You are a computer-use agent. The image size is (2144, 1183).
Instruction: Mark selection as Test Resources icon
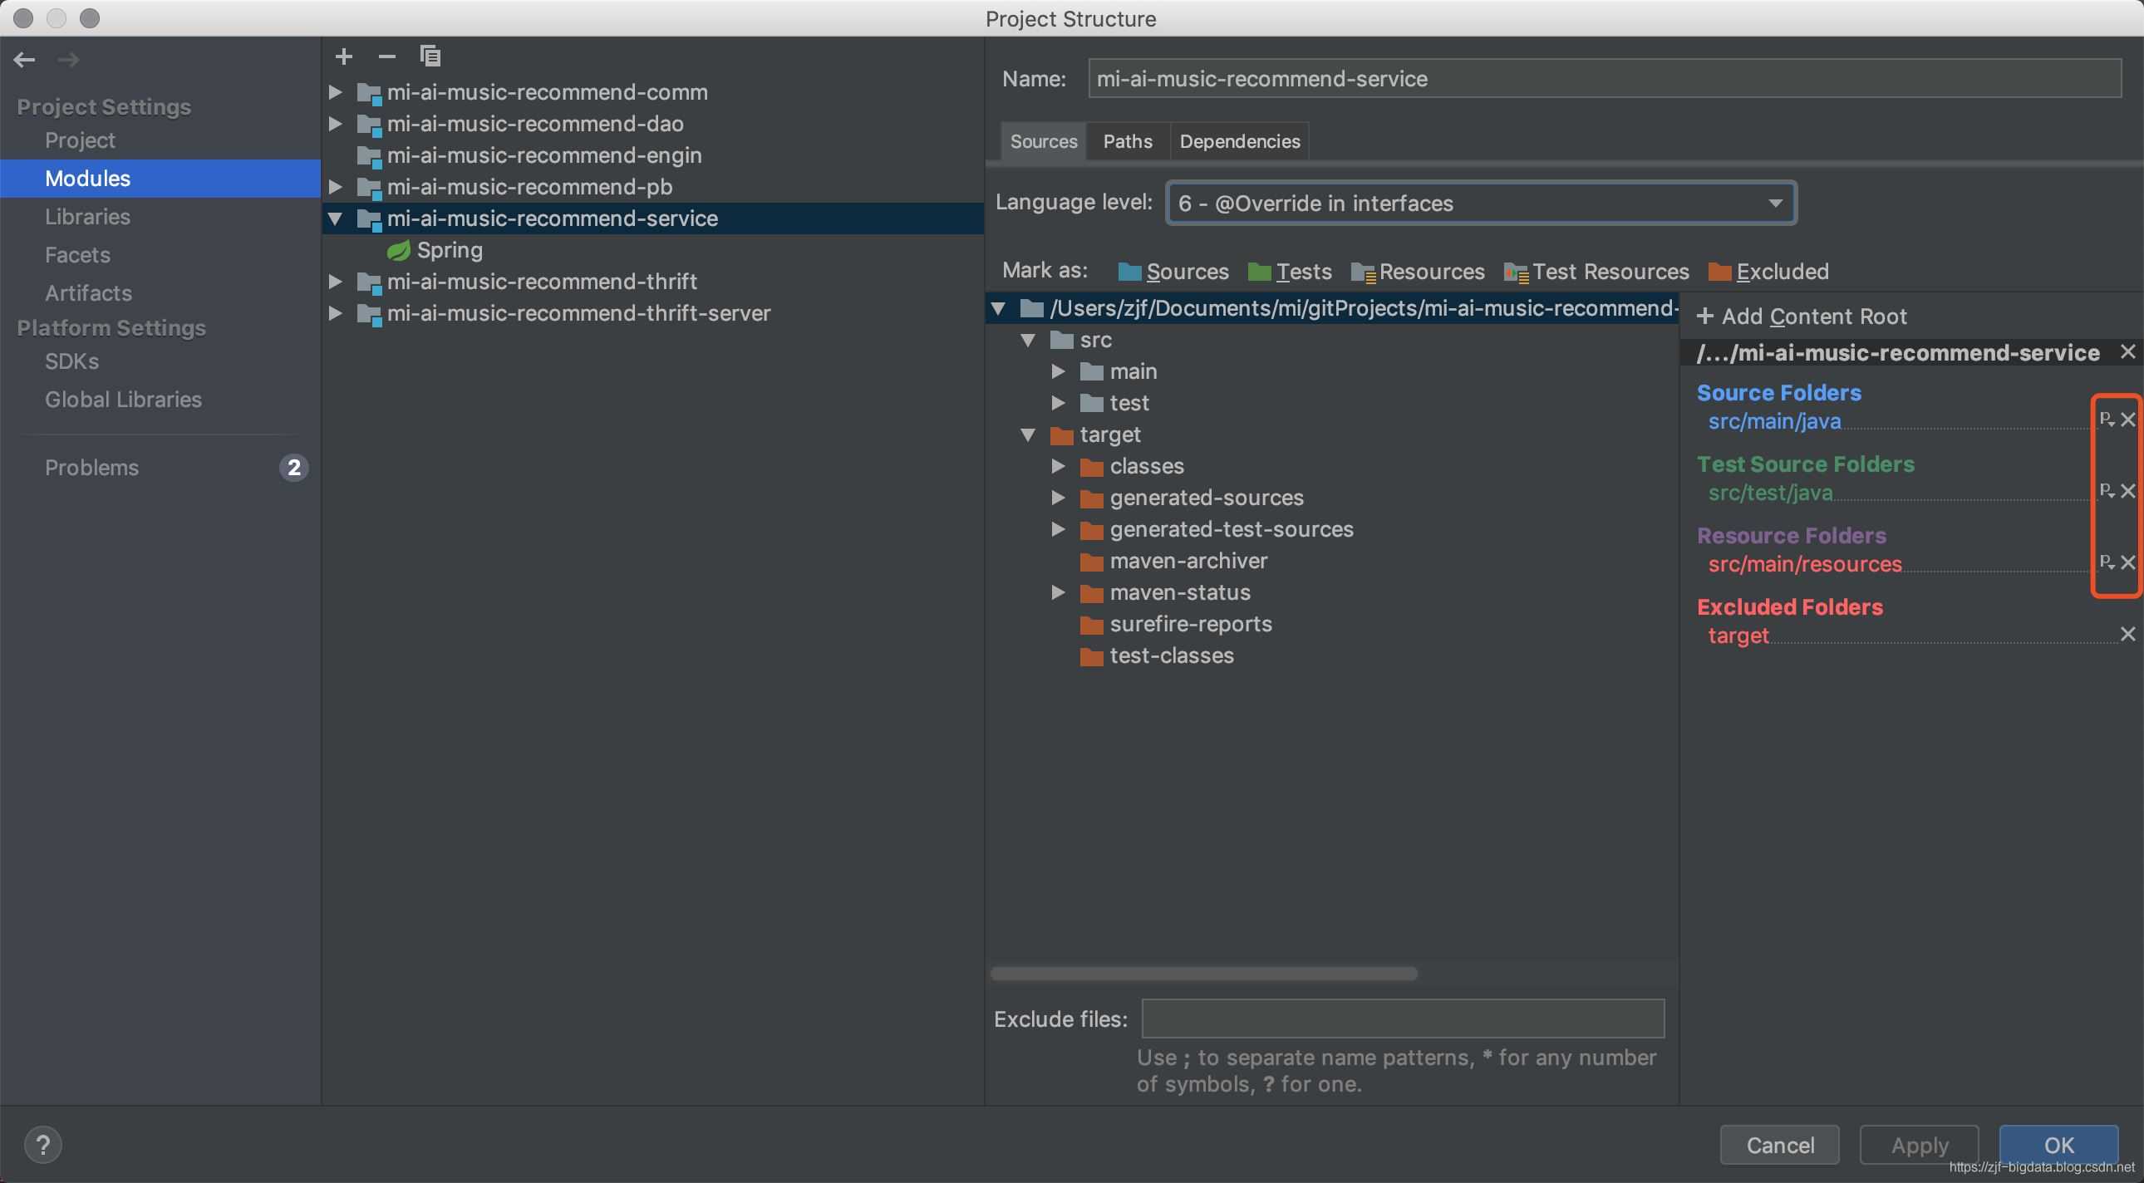pos(1515,272)
